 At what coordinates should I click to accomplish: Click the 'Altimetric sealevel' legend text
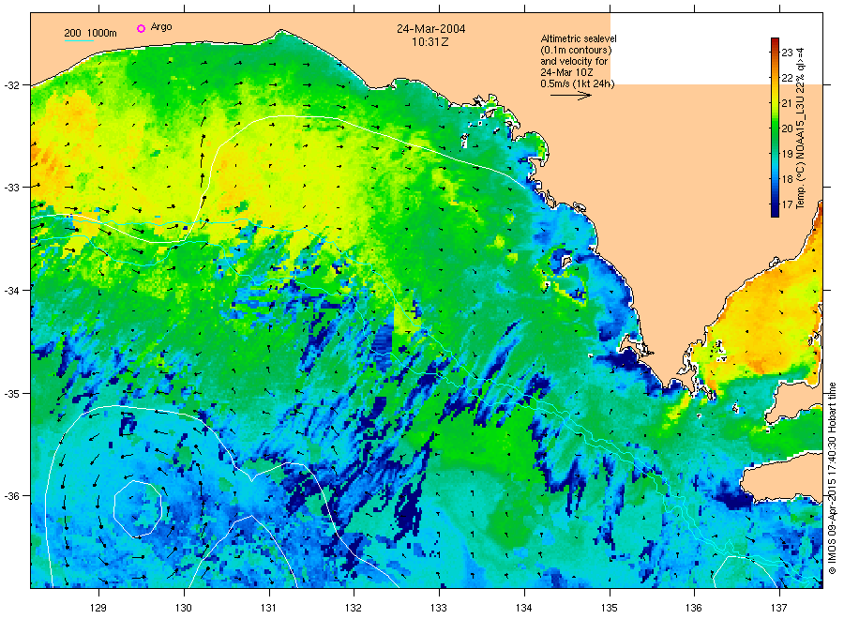(579, 38)
